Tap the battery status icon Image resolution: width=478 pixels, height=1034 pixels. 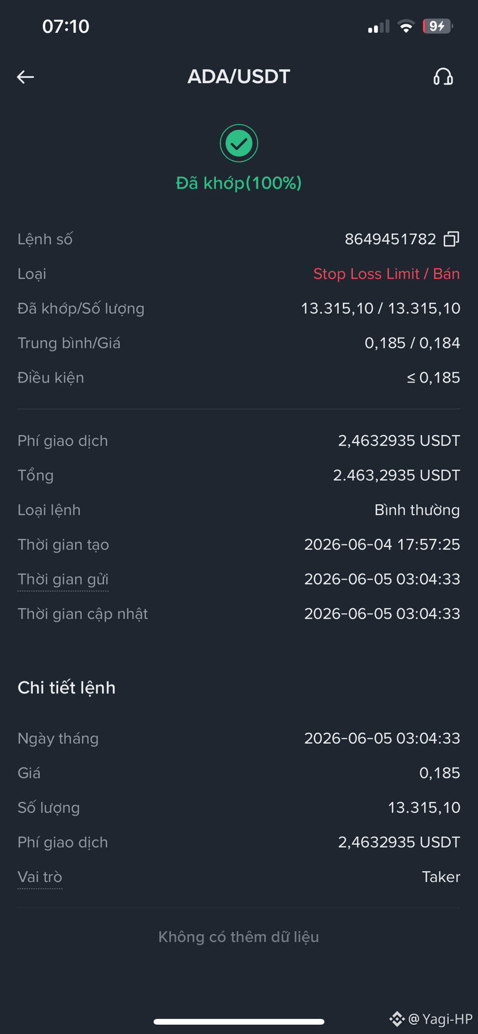[438, 26]
